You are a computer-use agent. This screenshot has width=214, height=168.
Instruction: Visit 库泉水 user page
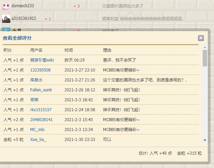click(36, 80)
